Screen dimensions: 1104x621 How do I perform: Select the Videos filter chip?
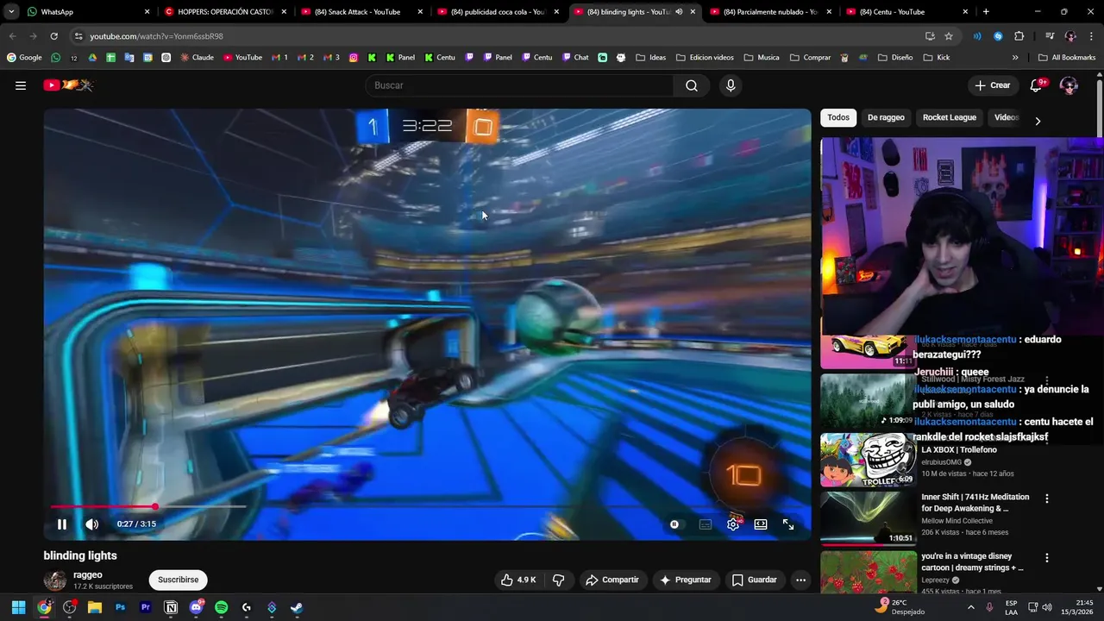point(1007,117)
